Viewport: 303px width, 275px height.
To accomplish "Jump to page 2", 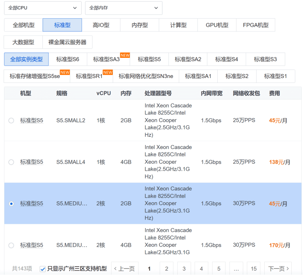I will point(166,269).
